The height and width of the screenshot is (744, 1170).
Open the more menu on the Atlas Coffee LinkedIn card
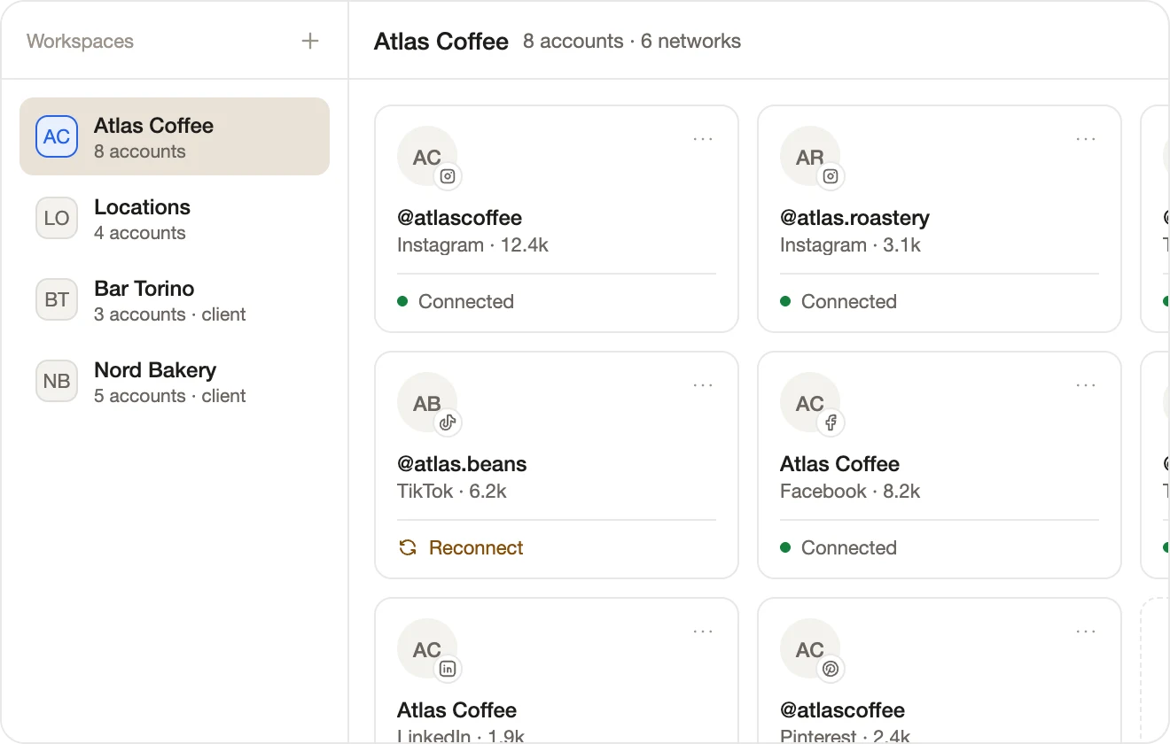(703, 632)
